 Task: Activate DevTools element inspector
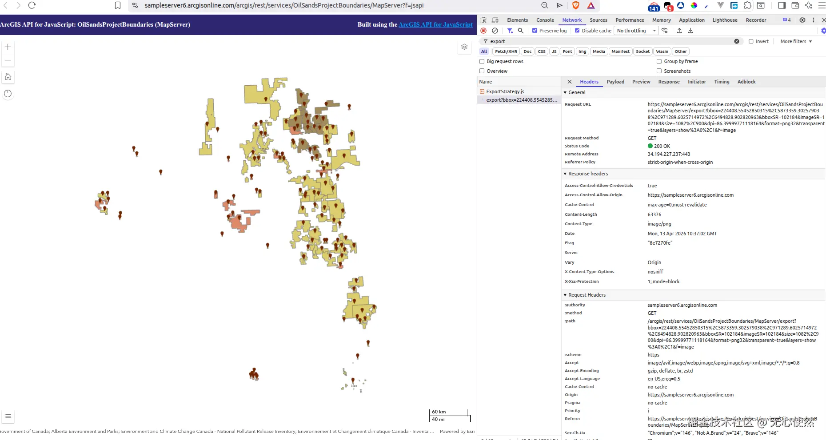coord(483,20)
